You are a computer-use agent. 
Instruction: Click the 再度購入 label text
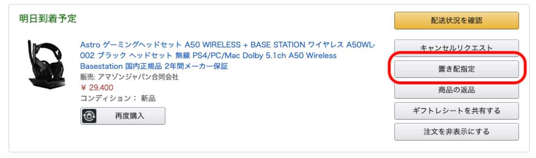click(x=130, y=116)
